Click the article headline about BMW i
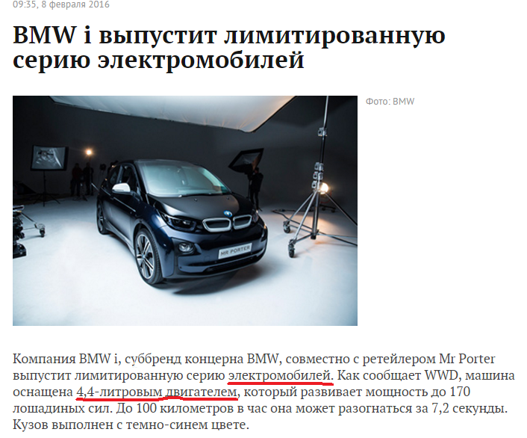This screenshot has height=438, width=527. point(229,48)
